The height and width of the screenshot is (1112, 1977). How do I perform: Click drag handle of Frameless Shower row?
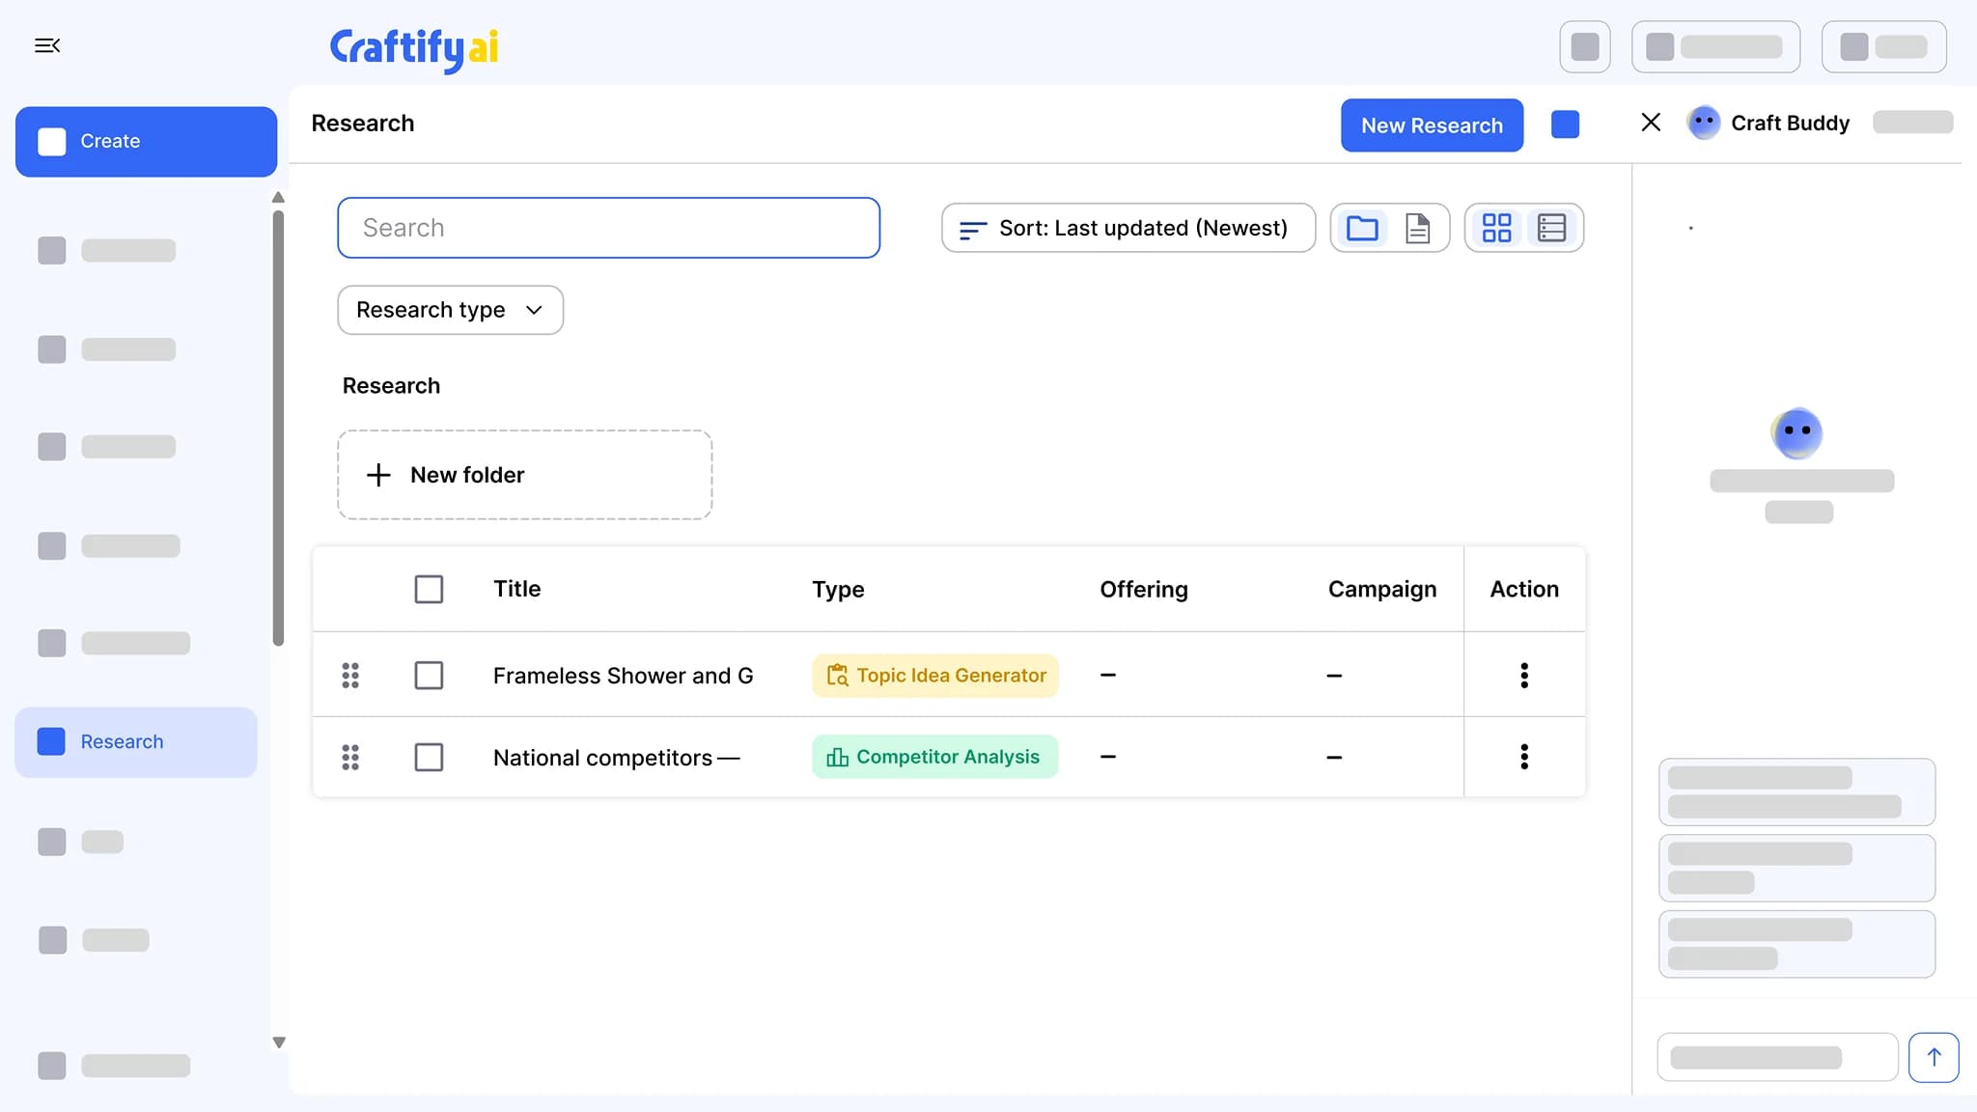350,675
